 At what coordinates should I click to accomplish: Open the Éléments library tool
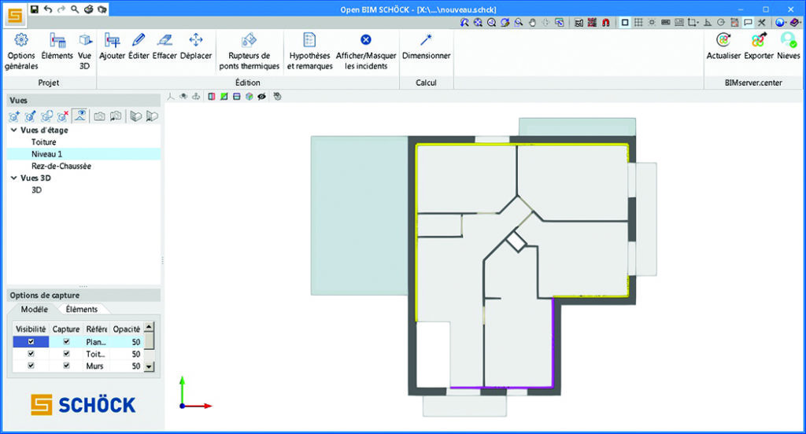[x=57, y=46]
